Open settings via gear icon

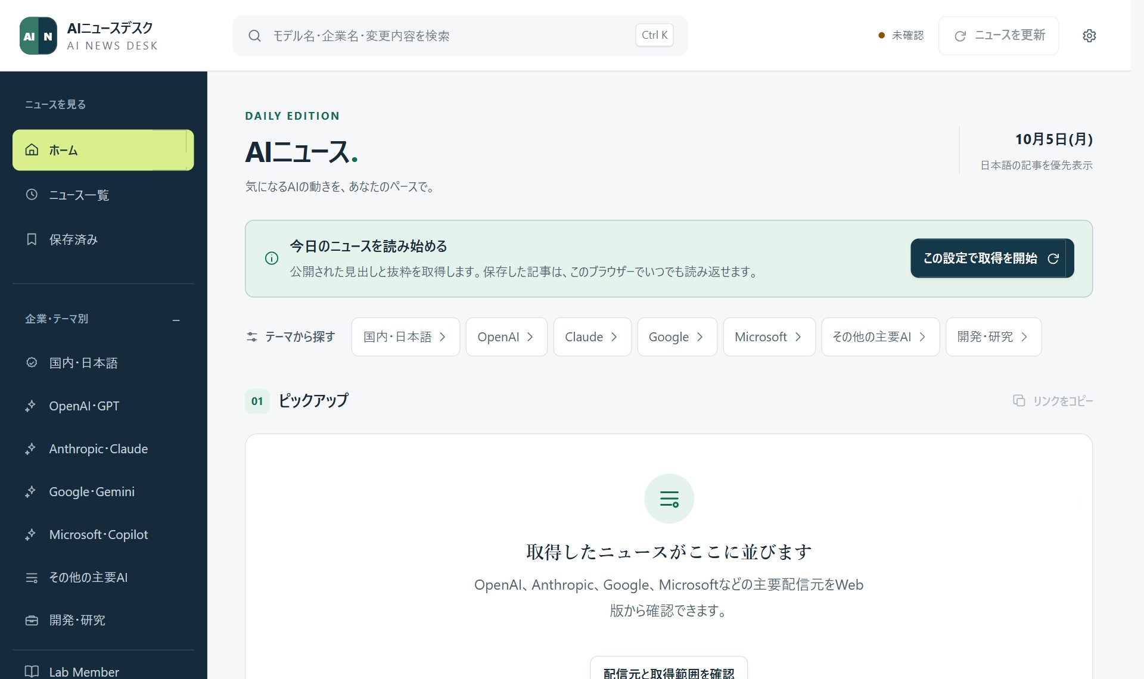[x=1089, y=36]
